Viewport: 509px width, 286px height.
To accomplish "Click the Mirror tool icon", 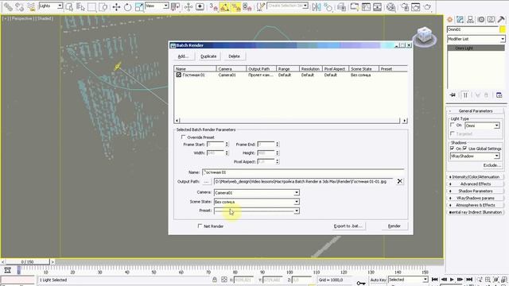I will (317, 7).
